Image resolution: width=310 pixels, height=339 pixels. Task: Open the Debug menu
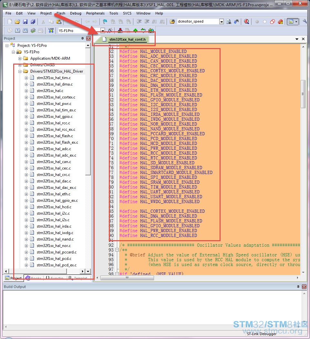click(76, 13)
